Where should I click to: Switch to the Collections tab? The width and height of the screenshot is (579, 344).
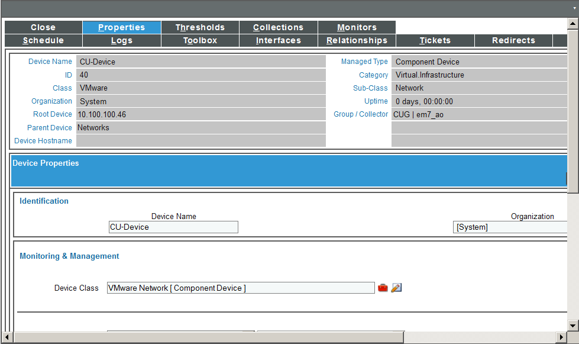pos(278,27)
